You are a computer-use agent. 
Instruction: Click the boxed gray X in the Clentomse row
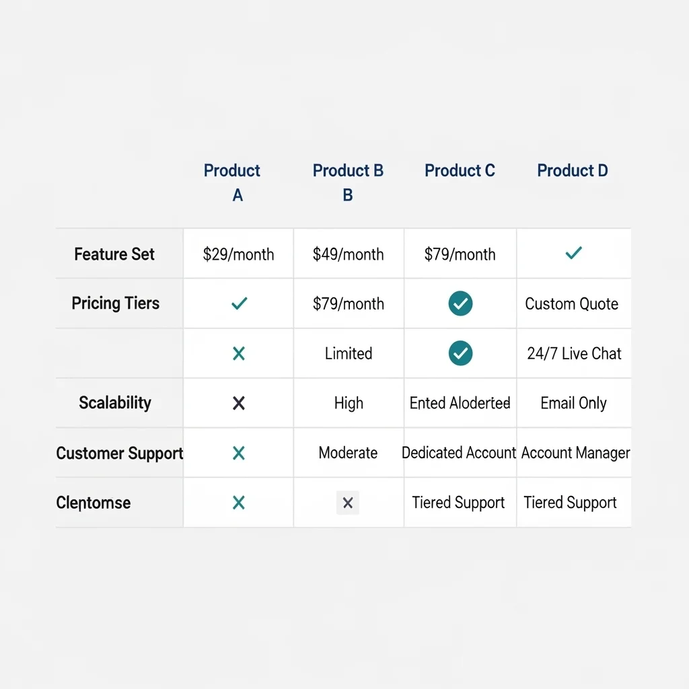pos(348,503)
